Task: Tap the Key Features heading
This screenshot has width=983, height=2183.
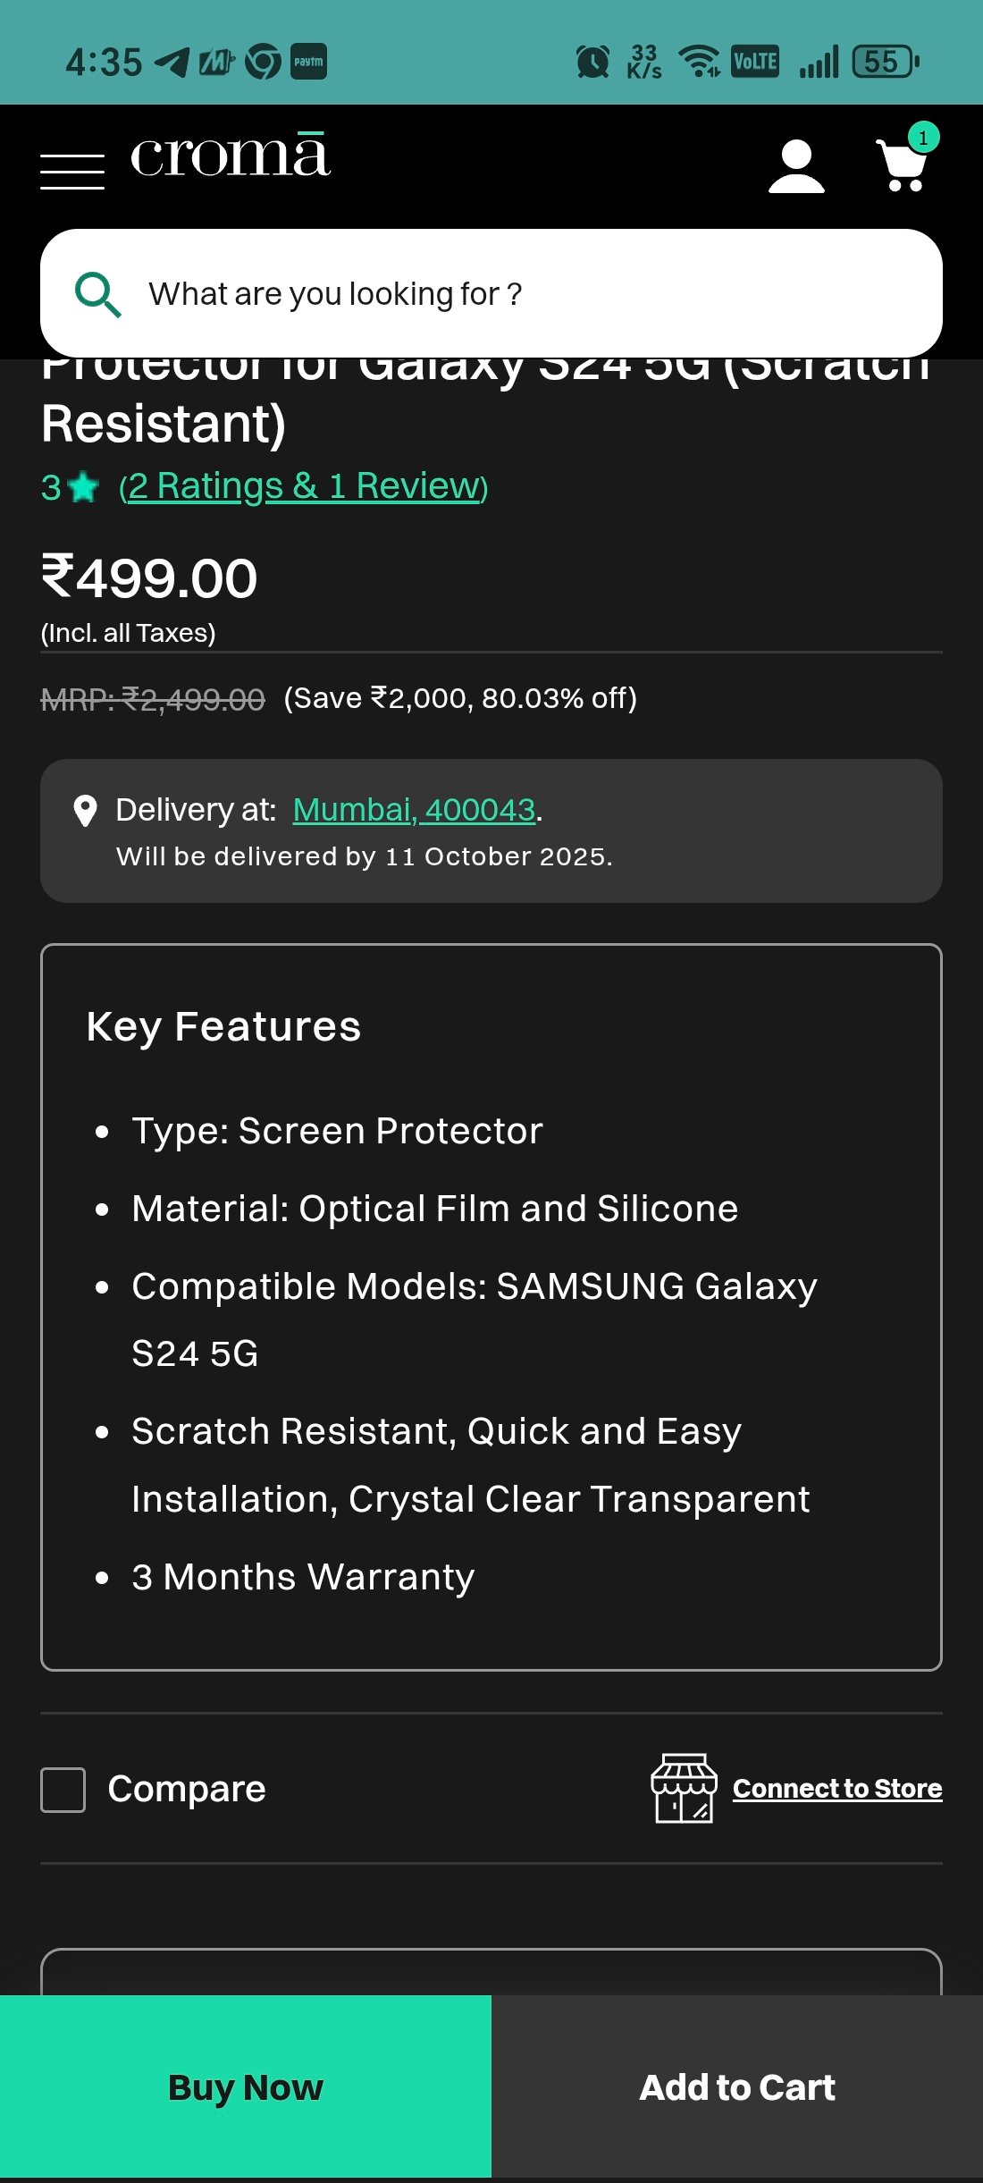Action: pos(223,1026)
